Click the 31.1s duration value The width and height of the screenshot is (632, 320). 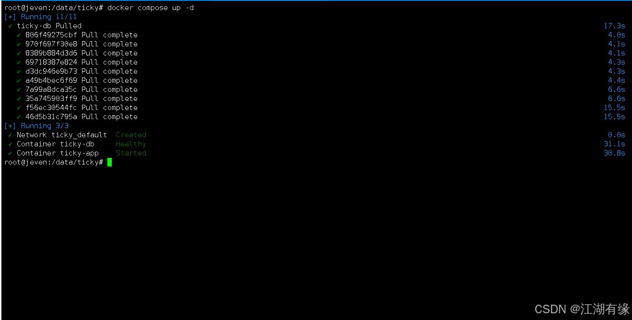point(614,144)
